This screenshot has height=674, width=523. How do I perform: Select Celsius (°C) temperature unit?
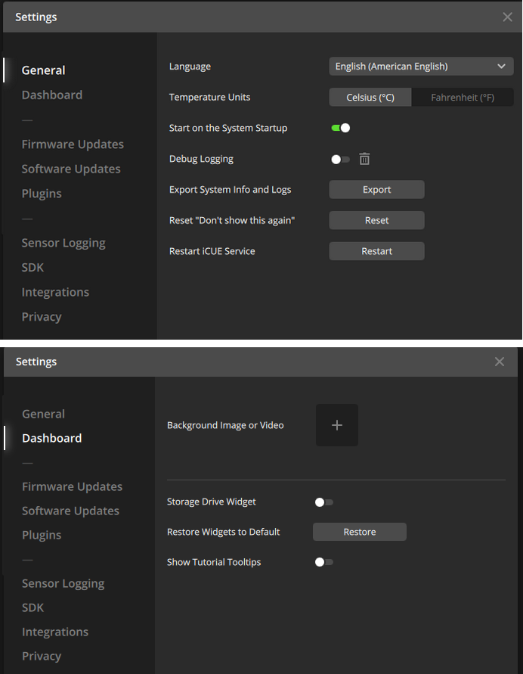coord(370,97)
